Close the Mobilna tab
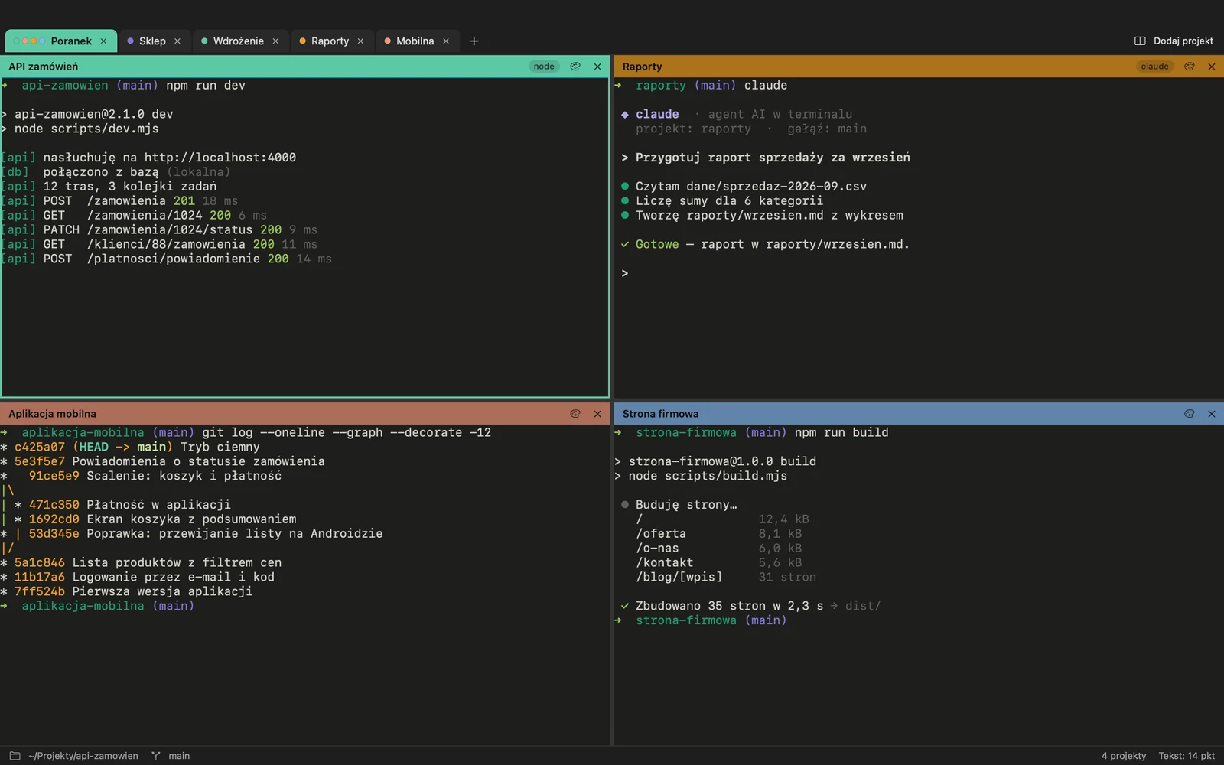Screen dimensions: 1224x765 point(446,41)
